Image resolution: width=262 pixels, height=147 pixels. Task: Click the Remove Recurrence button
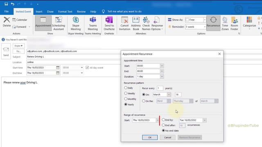(190, 137)
